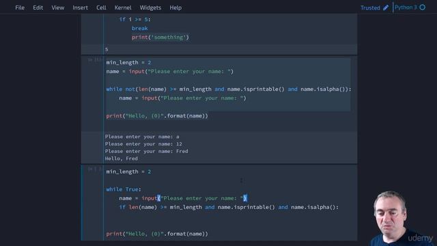Screen dimensions: 437x246
Task: Click output line "Please enter your name: 12"
Action: click(143, 144)
